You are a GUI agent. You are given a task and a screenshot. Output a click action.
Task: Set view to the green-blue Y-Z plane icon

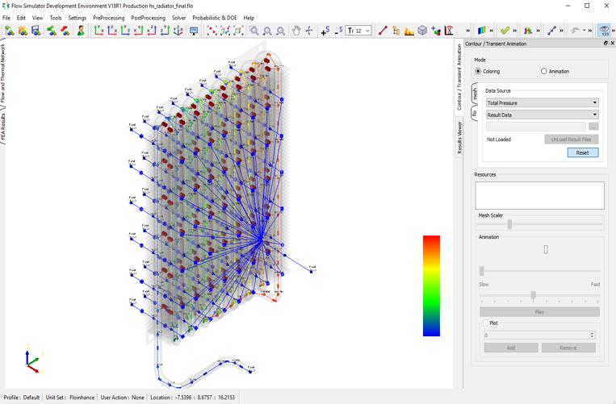pyautogui.click(x=125, y=31)
